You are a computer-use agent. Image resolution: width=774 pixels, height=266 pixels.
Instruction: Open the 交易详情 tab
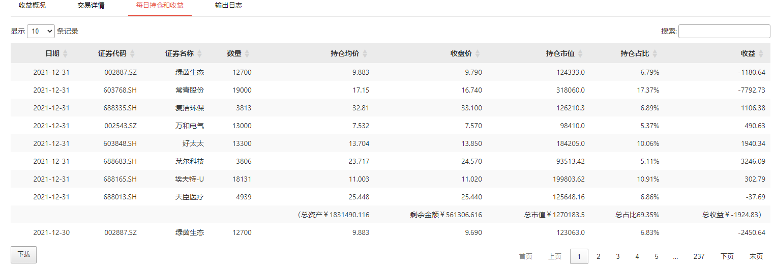(91, 6)
